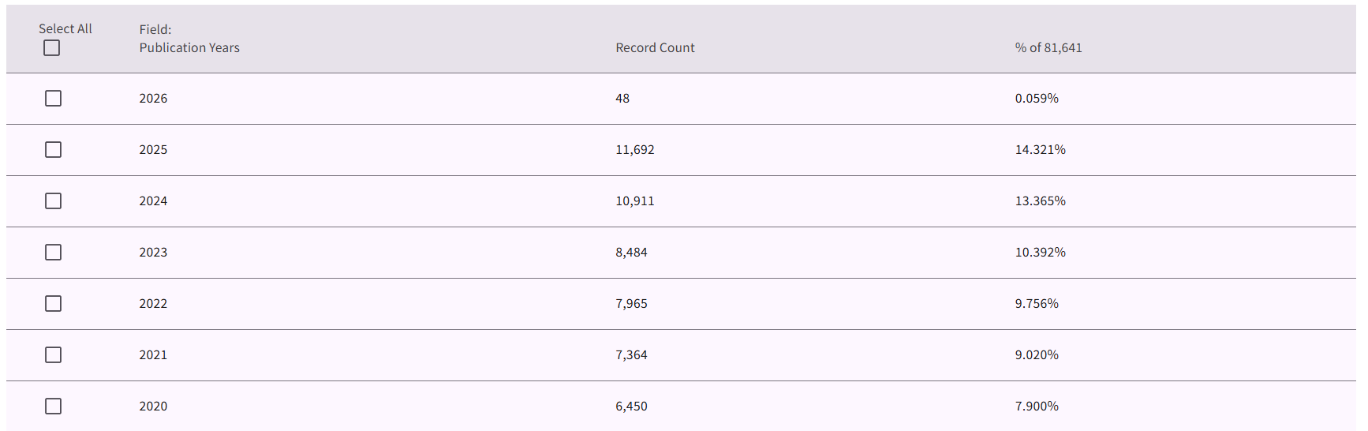
Task: Click the 2023 year label
Action: 153,253
